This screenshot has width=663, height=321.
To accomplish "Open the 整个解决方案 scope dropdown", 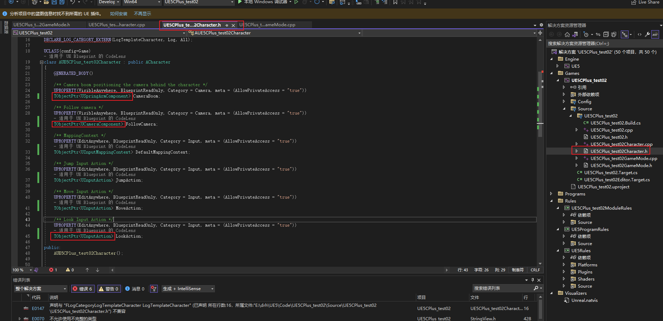I will click(40, 289).
